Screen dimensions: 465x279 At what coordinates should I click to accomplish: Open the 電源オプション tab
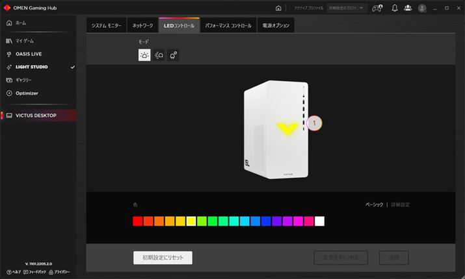276,25
